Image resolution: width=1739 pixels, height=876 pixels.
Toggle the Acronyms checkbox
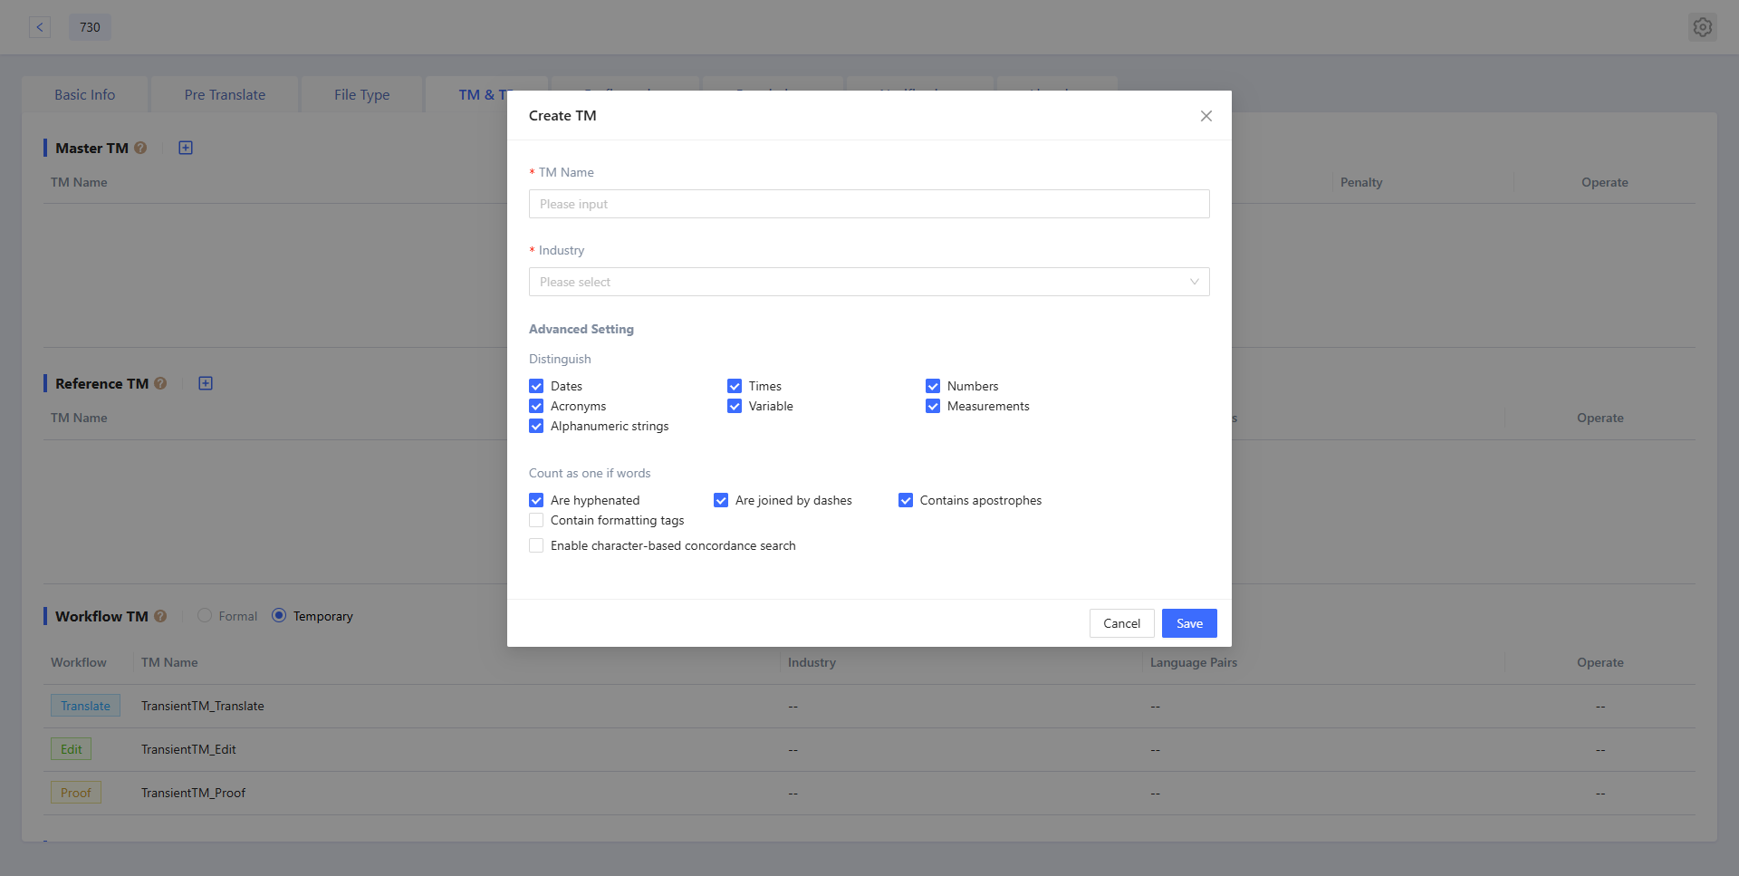click(x=536, y=406)
